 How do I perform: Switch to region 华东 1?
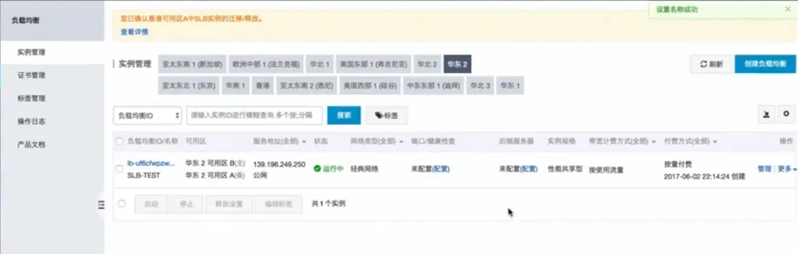[510, 86]
